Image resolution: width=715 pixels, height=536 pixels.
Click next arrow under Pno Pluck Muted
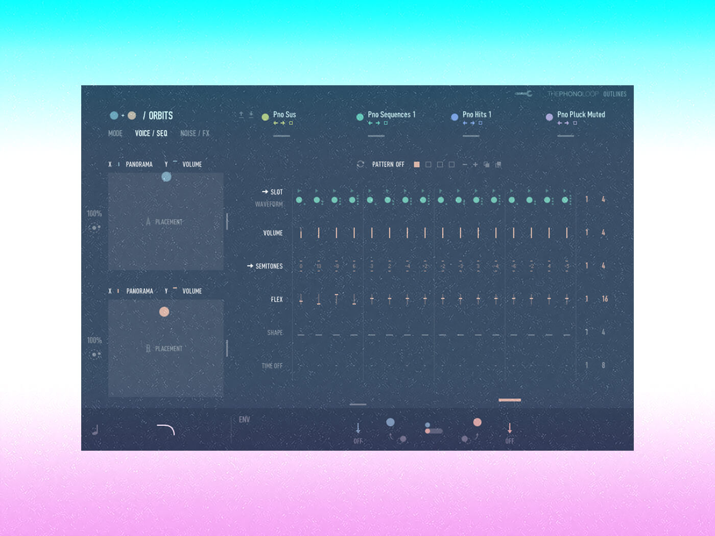[x=567, y=123]
